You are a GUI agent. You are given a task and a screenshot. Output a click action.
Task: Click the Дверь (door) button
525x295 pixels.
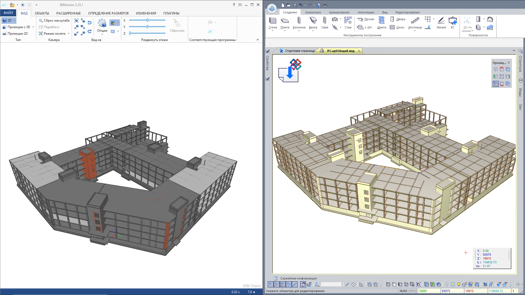[x=398, y=19]
